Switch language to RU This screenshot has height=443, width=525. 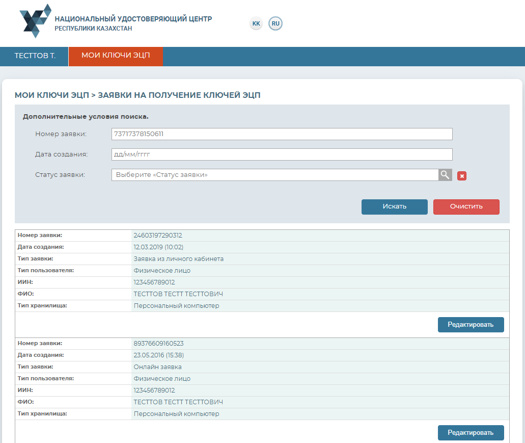pos(275,23)
